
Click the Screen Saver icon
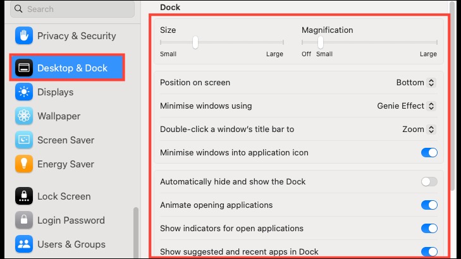click(24, 140)
